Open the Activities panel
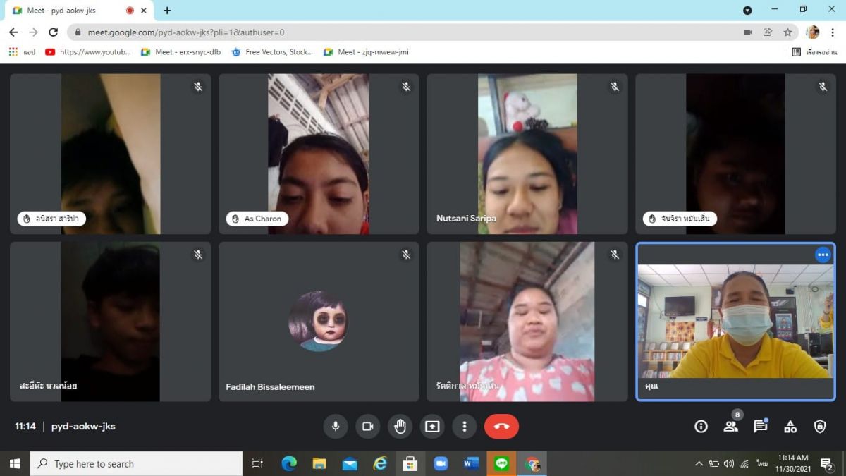 (x=790, y=427)
